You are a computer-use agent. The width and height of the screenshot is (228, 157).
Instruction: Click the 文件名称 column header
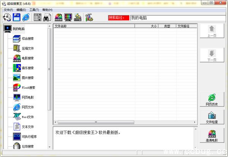point(95,26)
